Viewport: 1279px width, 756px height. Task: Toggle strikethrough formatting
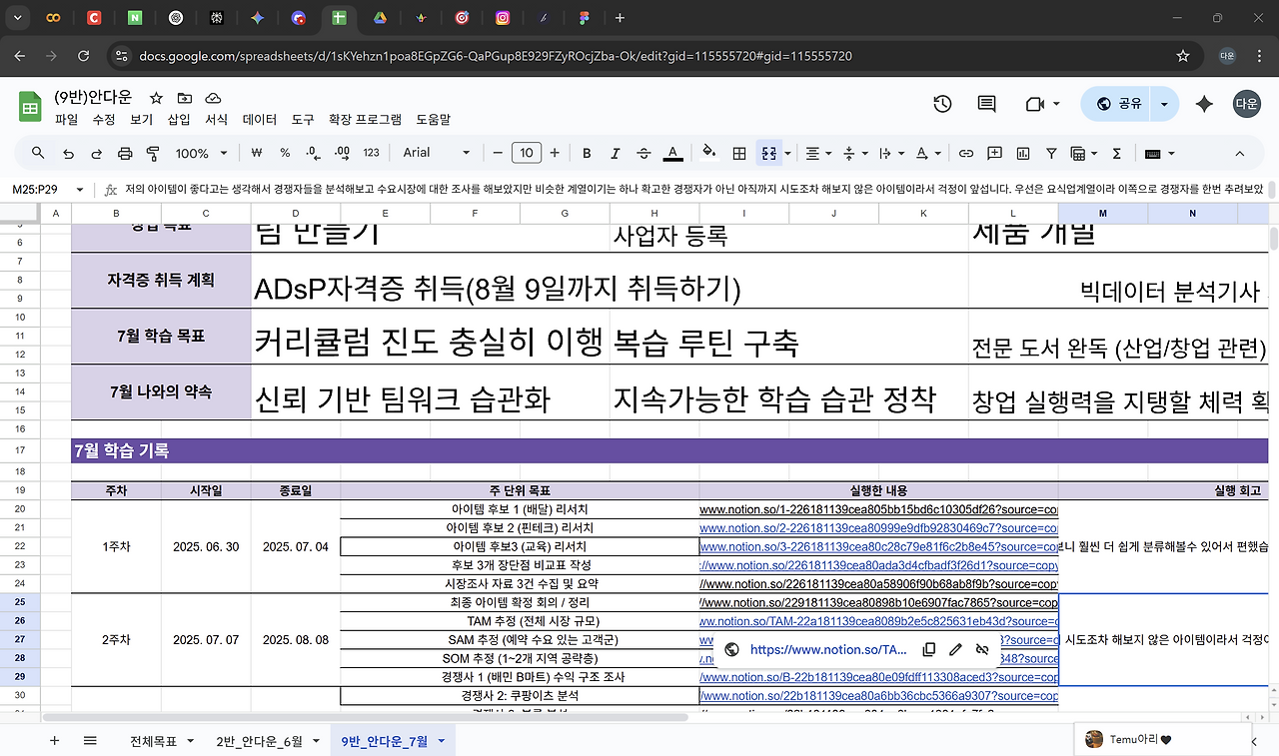coord(642,153)
